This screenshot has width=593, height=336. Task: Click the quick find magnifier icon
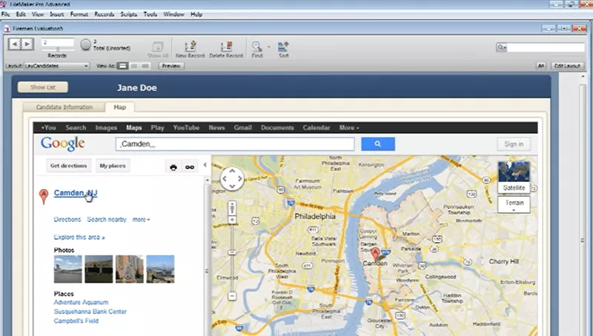(502, 47)
